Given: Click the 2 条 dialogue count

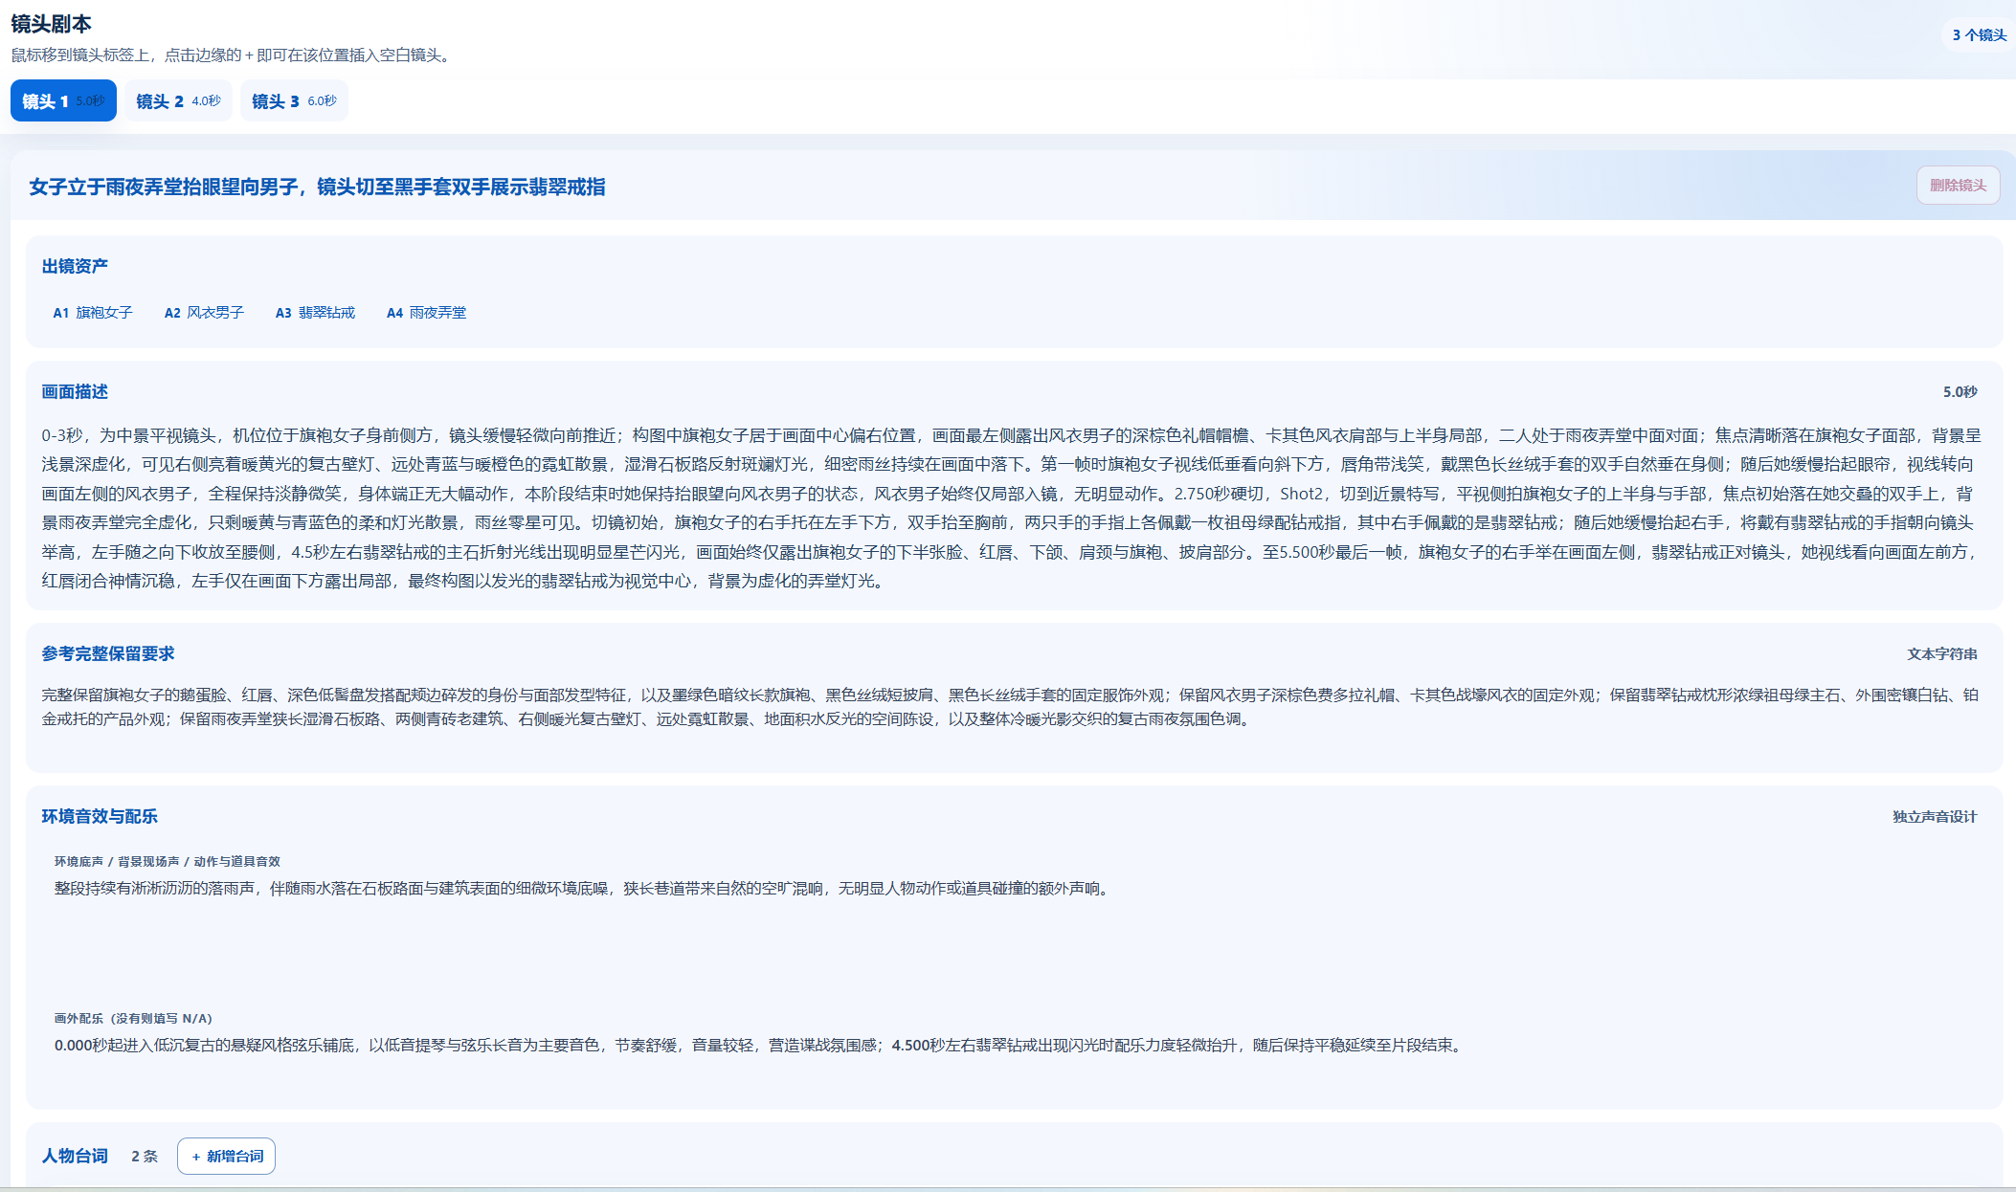Looking at the screenshot, I should [x=145, y=1157].
